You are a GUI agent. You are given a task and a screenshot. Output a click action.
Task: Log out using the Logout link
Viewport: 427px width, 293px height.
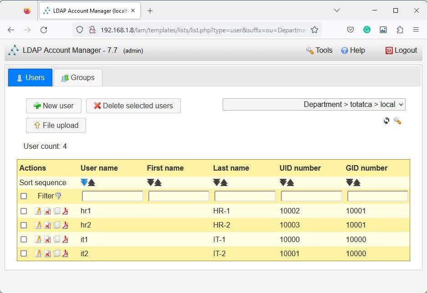click(401, 51)
